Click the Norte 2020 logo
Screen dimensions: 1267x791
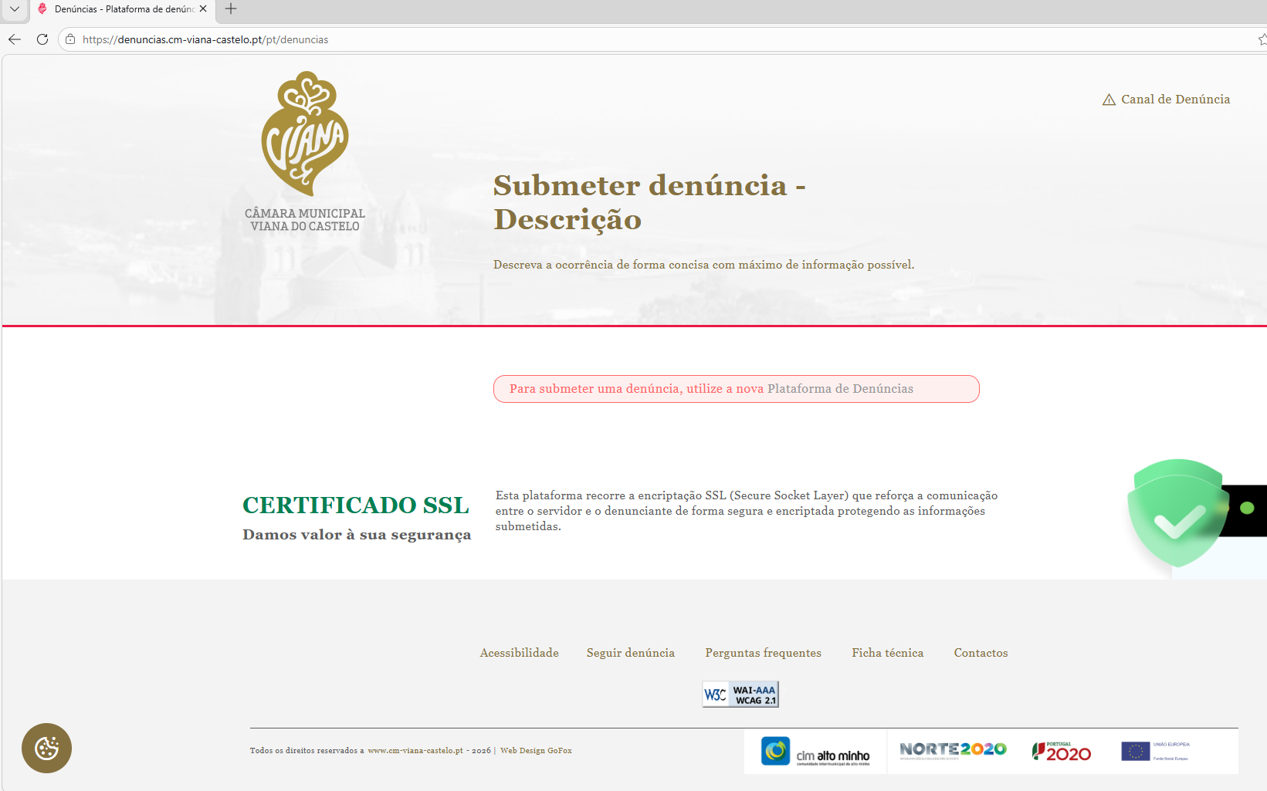953,750
